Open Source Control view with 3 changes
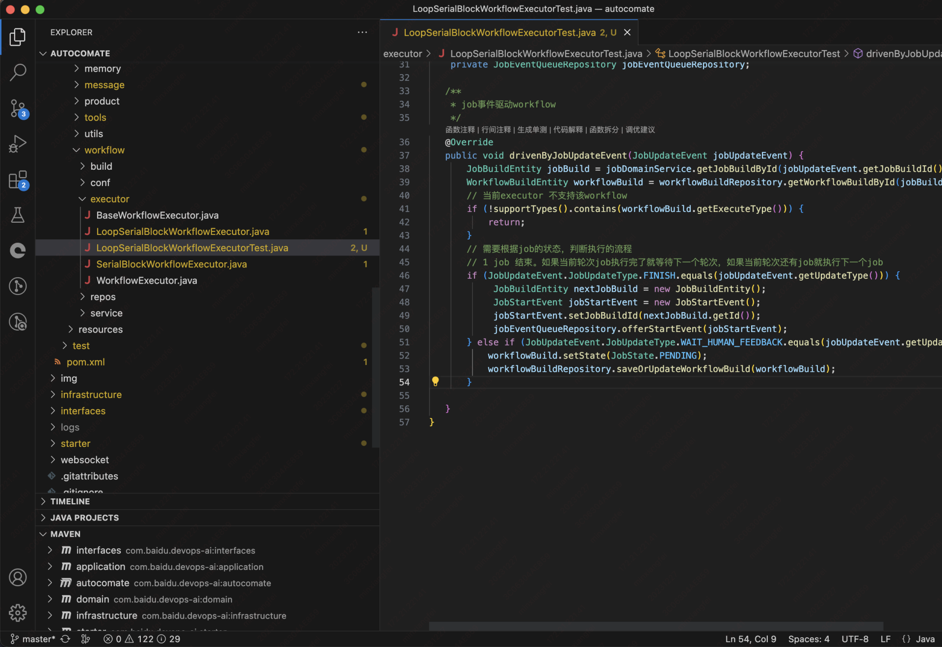The image size is (942, 647). pos(18,108)
